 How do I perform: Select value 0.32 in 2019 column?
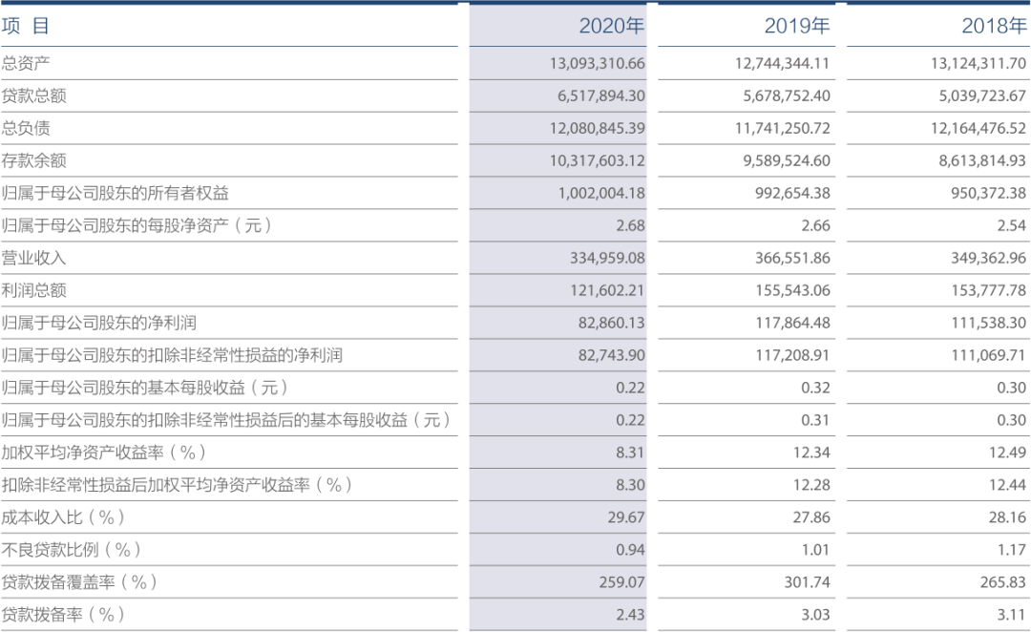click(x=815, y=388)
